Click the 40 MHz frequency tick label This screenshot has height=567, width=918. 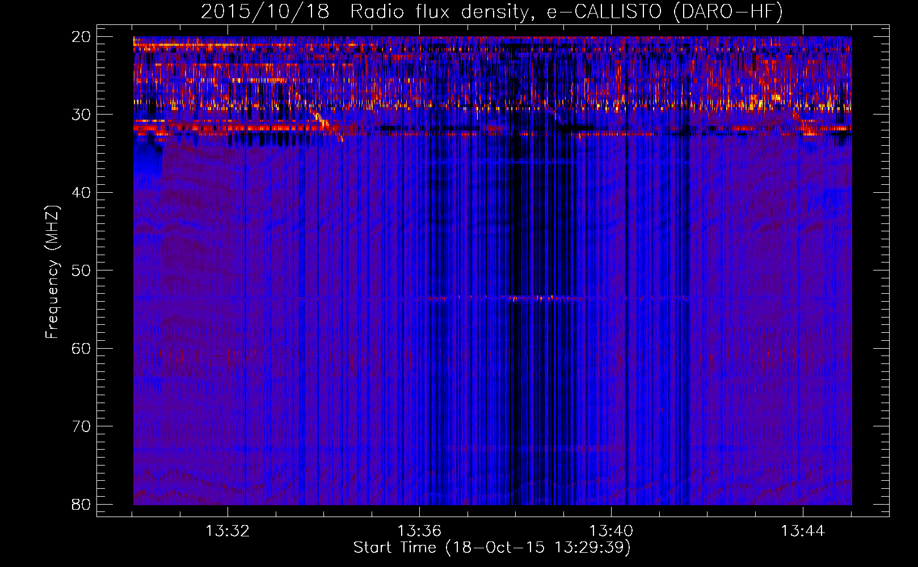(x=81, y=193)
